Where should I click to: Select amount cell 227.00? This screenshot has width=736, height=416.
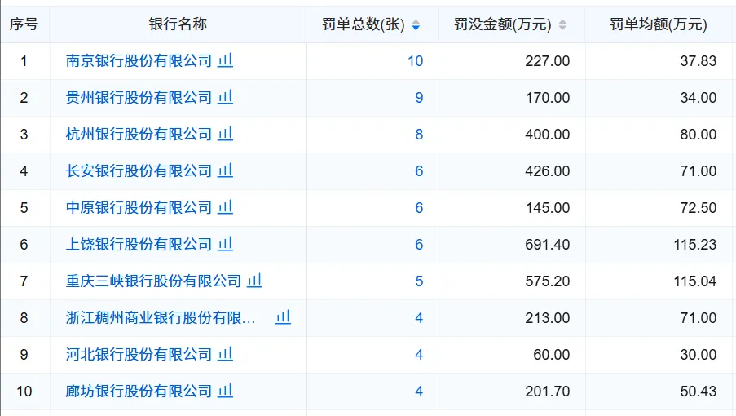[547, 61]
